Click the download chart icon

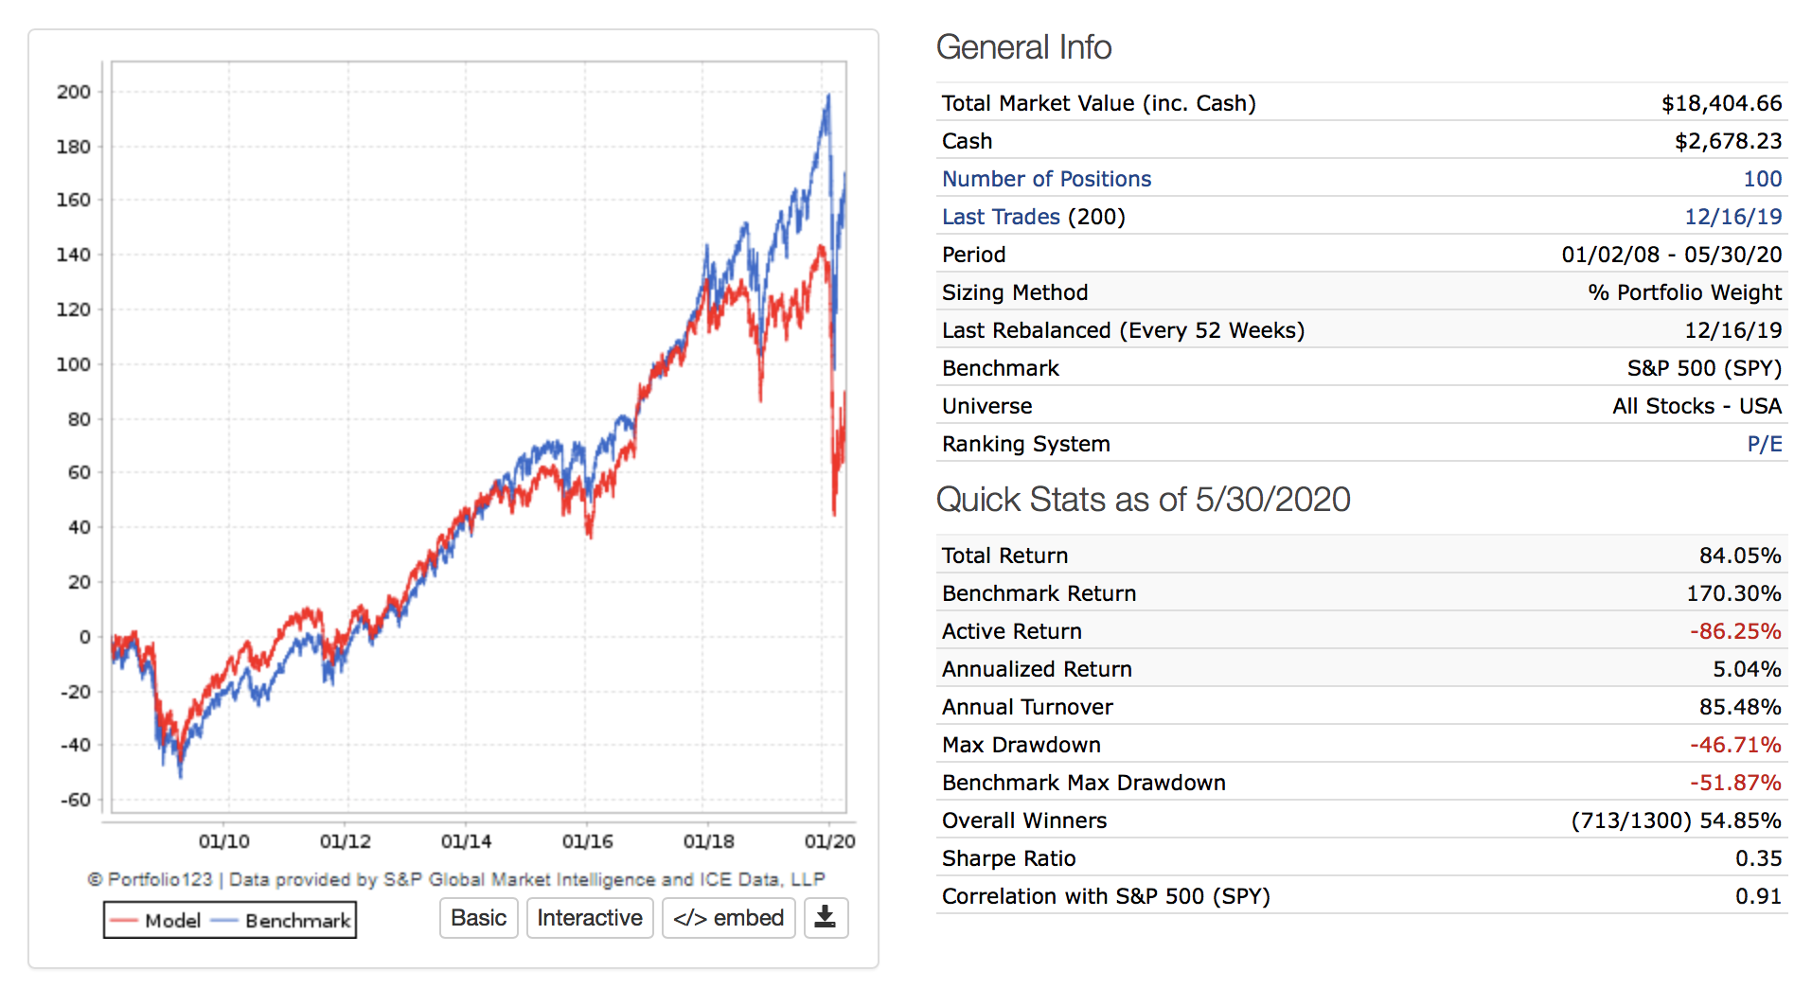[x=826, y=918]
